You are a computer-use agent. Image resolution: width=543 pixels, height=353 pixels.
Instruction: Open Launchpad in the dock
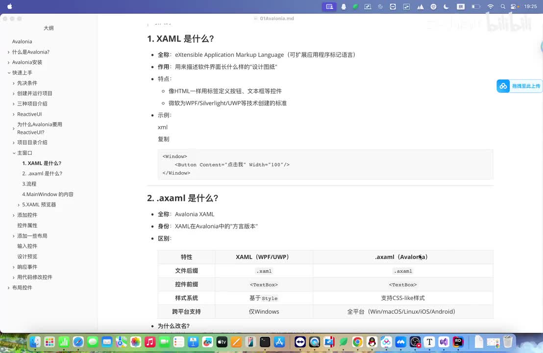tap(49, 342)
